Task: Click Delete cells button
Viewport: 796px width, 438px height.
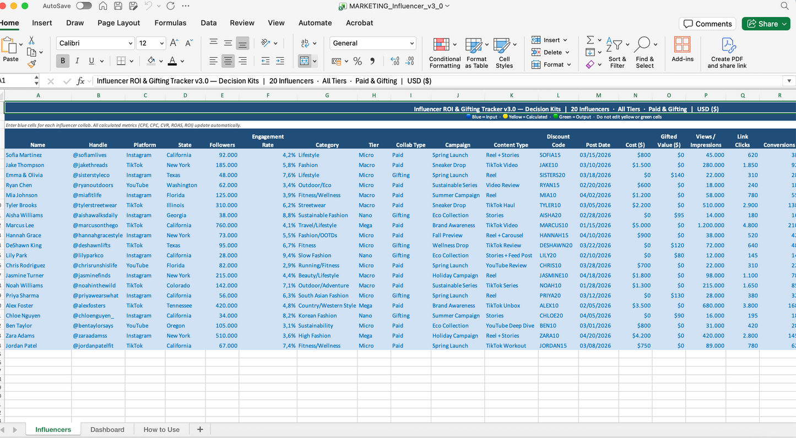Action: click(551, 52)
